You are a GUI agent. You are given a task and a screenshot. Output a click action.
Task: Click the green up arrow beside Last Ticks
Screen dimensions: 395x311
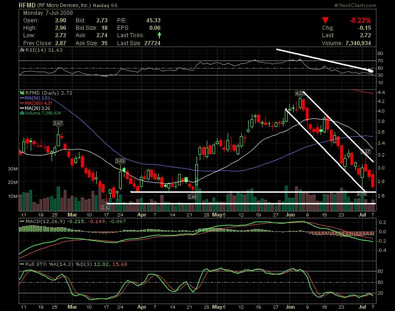click(159, 35)
